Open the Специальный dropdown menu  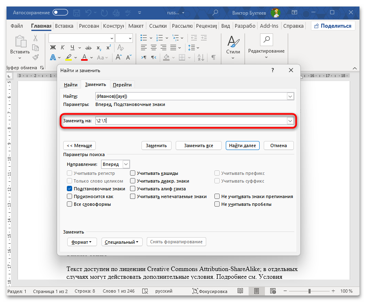tap(122, 242)
